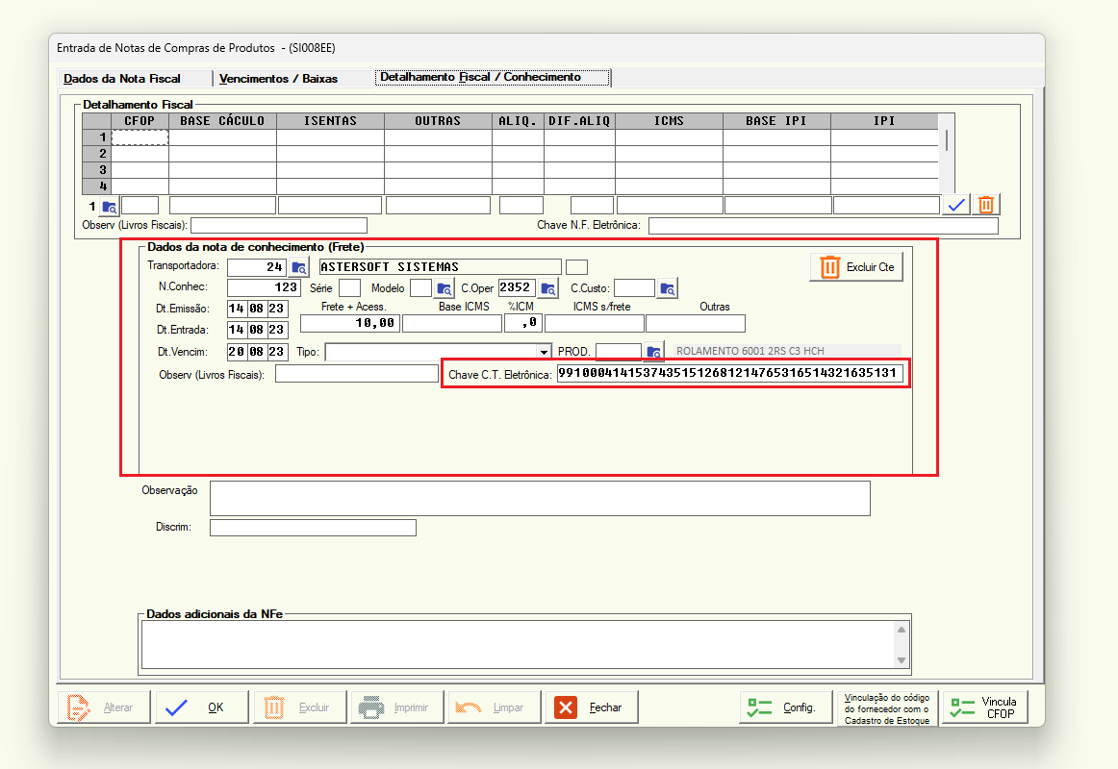Click the C.Oper field showing 2352
The height and width of the screenshot is (769, 1118).
(517, 287)
